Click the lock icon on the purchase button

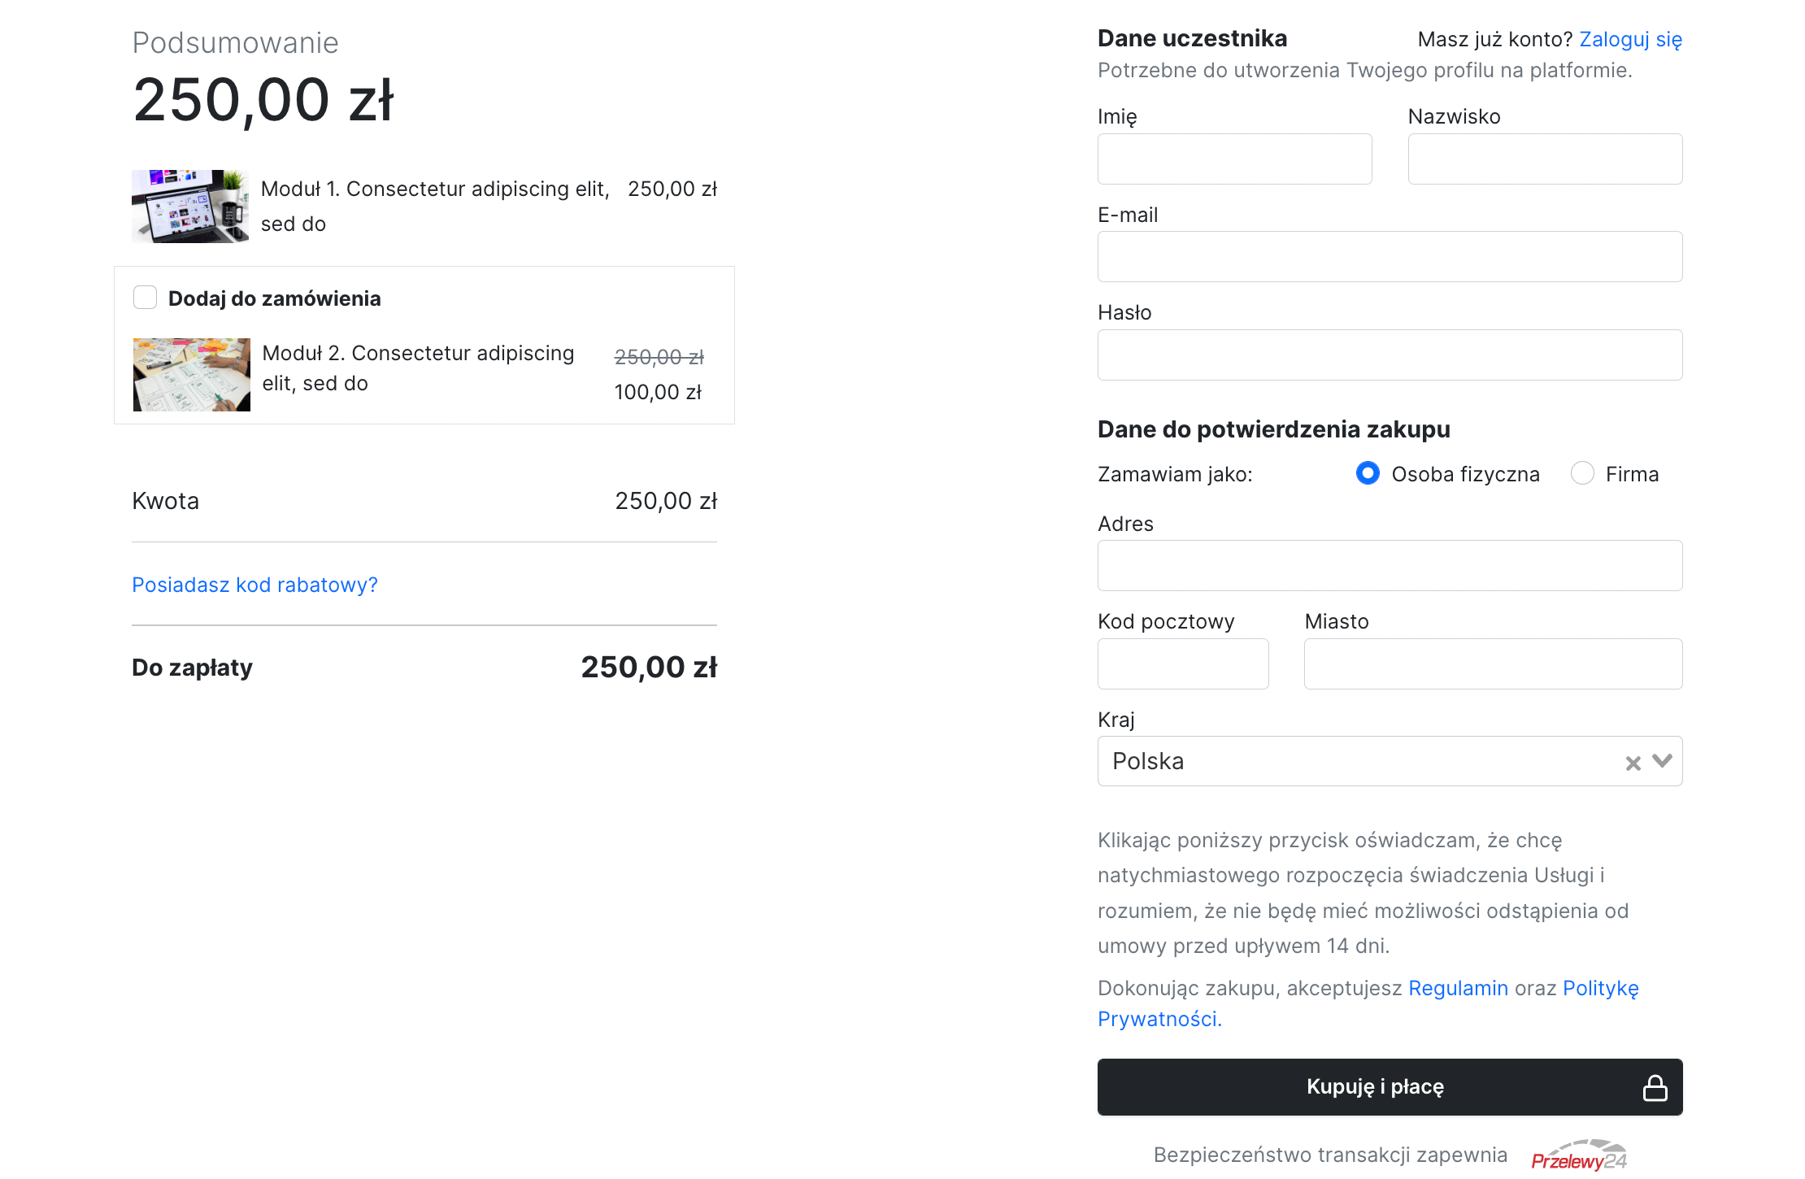click(x=1655, y=1087)
